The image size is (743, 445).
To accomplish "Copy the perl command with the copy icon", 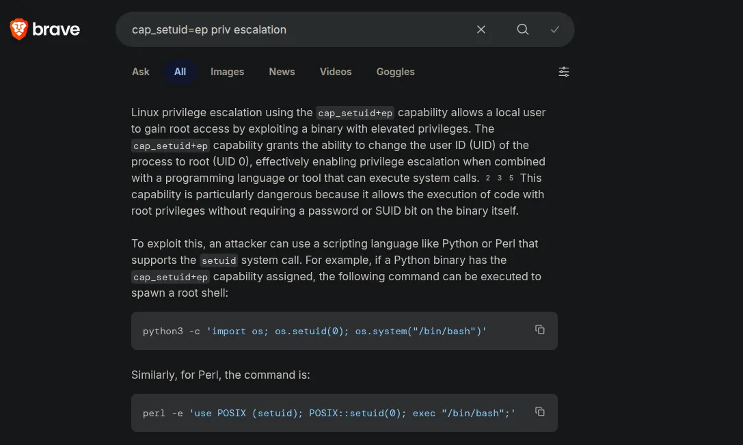I will click(x=540, y=412).
